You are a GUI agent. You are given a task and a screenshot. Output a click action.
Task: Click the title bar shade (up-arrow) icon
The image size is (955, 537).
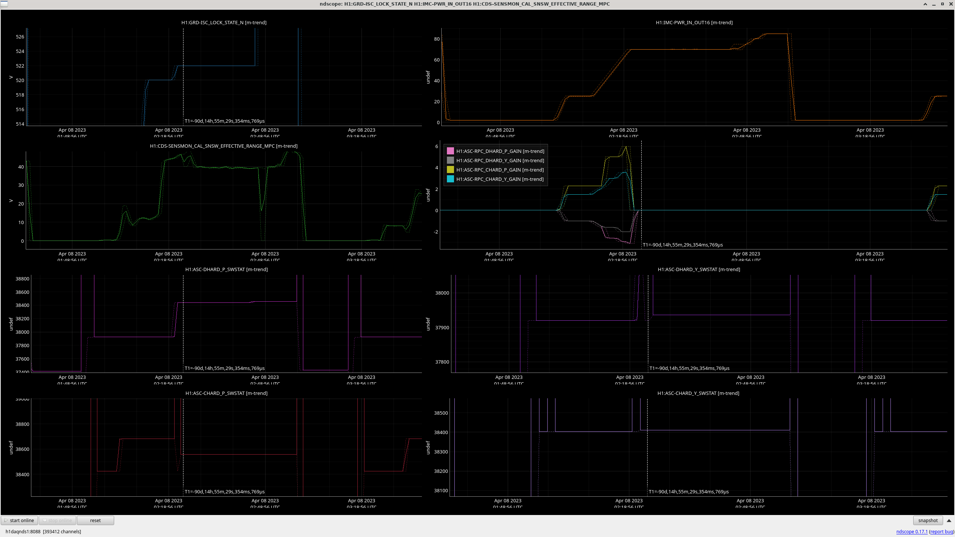[x=925, y=4]
